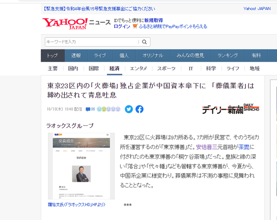The width and height of the screenshot is (277, 220).
Task: Open the 速報 tab
Action: 76,56
